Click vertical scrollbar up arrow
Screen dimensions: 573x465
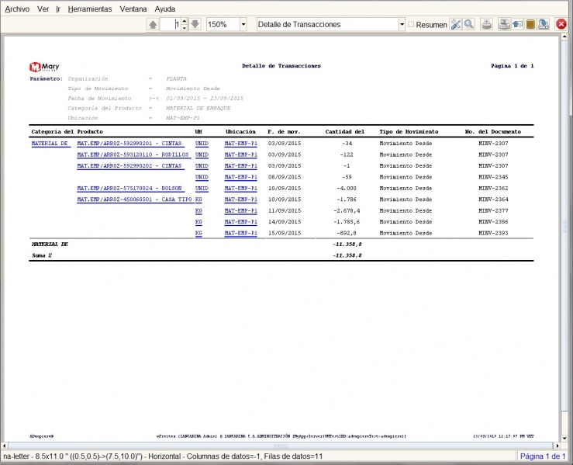[564, 37]
